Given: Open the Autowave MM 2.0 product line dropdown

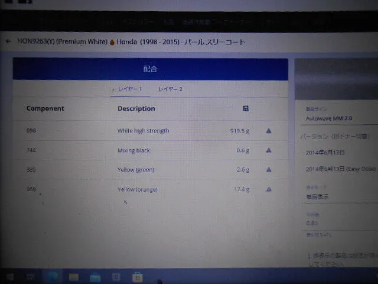Looking at the screenshot, I should [x=337, y=118].
